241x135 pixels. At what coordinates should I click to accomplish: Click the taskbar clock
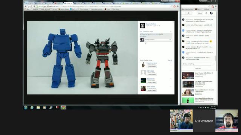(x=213, y=108)
